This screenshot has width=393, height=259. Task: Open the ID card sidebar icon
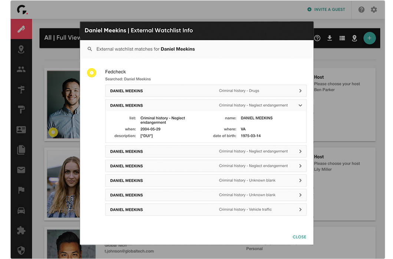21,129
